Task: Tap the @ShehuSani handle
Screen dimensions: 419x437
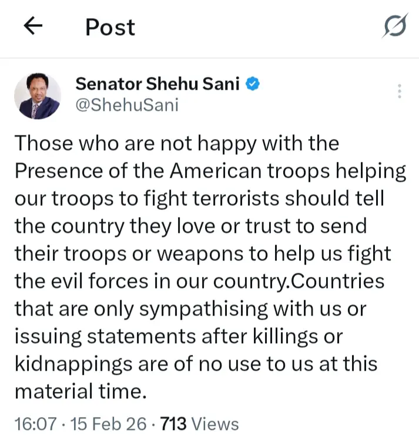Action: pos(126,106)
